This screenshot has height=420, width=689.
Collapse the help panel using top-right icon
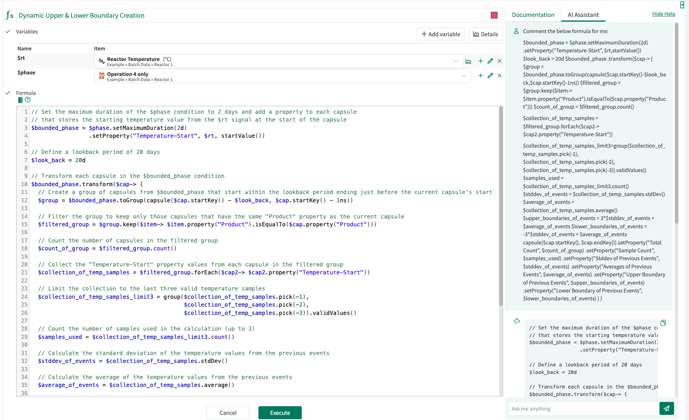pyautogui.click(x=683, y=5)
